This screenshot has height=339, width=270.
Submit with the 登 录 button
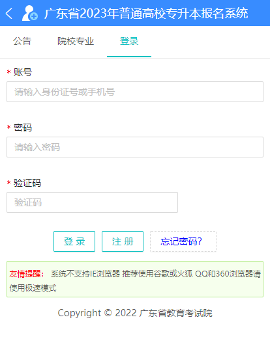coord(74,241)
